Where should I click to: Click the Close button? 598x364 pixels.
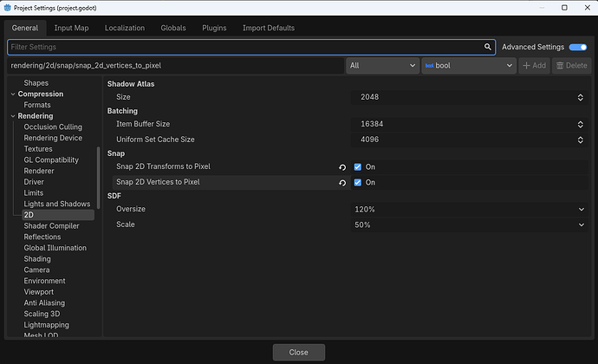coord(299,352)
